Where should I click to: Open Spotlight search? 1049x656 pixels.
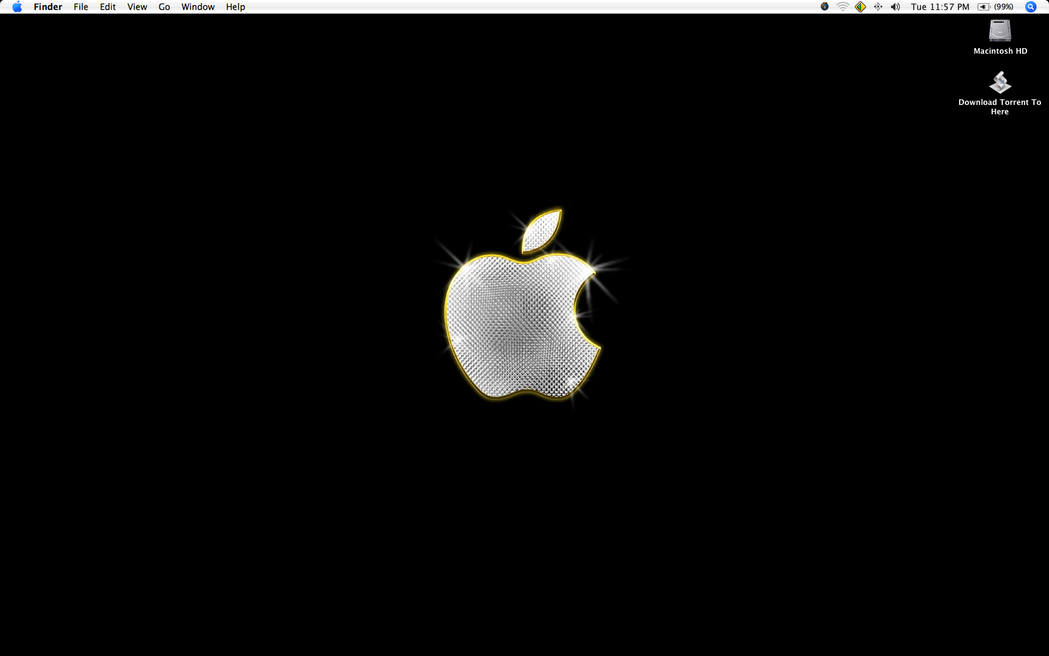tap(1030, 6)
